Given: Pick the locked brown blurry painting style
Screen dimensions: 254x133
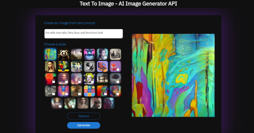Looking at the screenshot, I should click(x=77, y=91).
